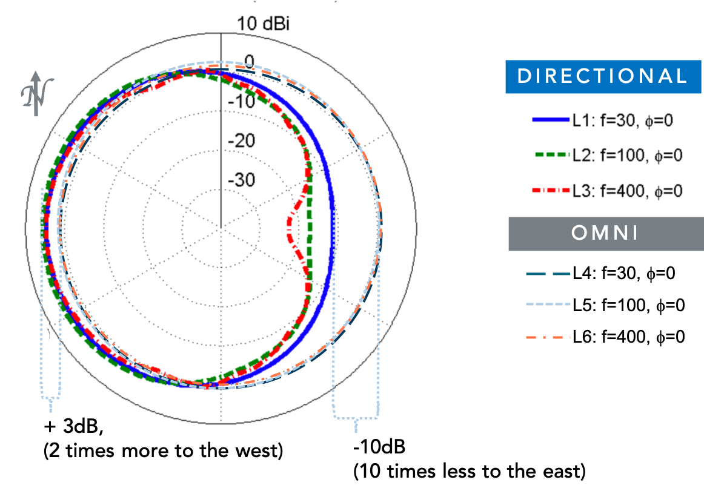This screenshot has width=704, height=494.
Task: Click the center origin of the polar plot
Action: coord(221,228)
